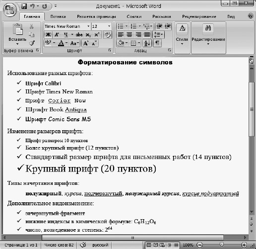Click word count Число слов: 82

[59, 245]
